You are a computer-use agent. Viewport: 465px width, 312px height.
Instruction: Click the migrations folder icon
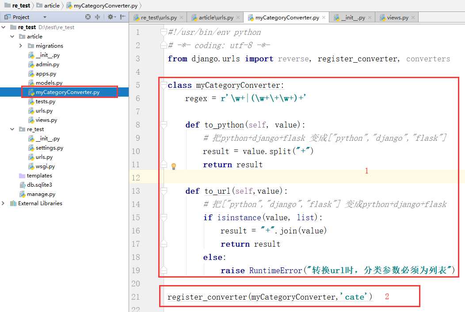(31, 45)
